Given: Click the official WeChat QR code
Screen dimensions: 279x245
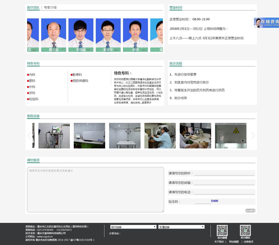Looking at the screenshot, I should click(245, 230).
